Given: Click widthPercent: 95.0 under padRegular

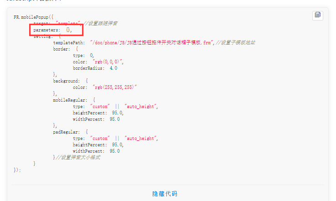Looking at the screenshot, I should tap(96, 151).
